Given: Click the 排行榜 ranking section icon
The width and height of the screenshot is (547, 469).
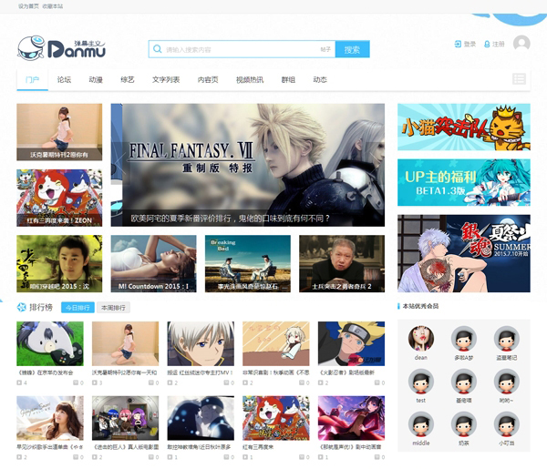Looking at the screenshot, I should (x=22, y=307).
